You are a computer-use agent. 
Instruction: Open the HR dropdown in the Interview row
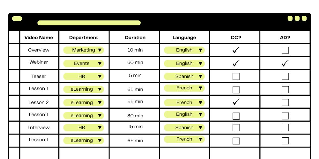click(84, 128)
